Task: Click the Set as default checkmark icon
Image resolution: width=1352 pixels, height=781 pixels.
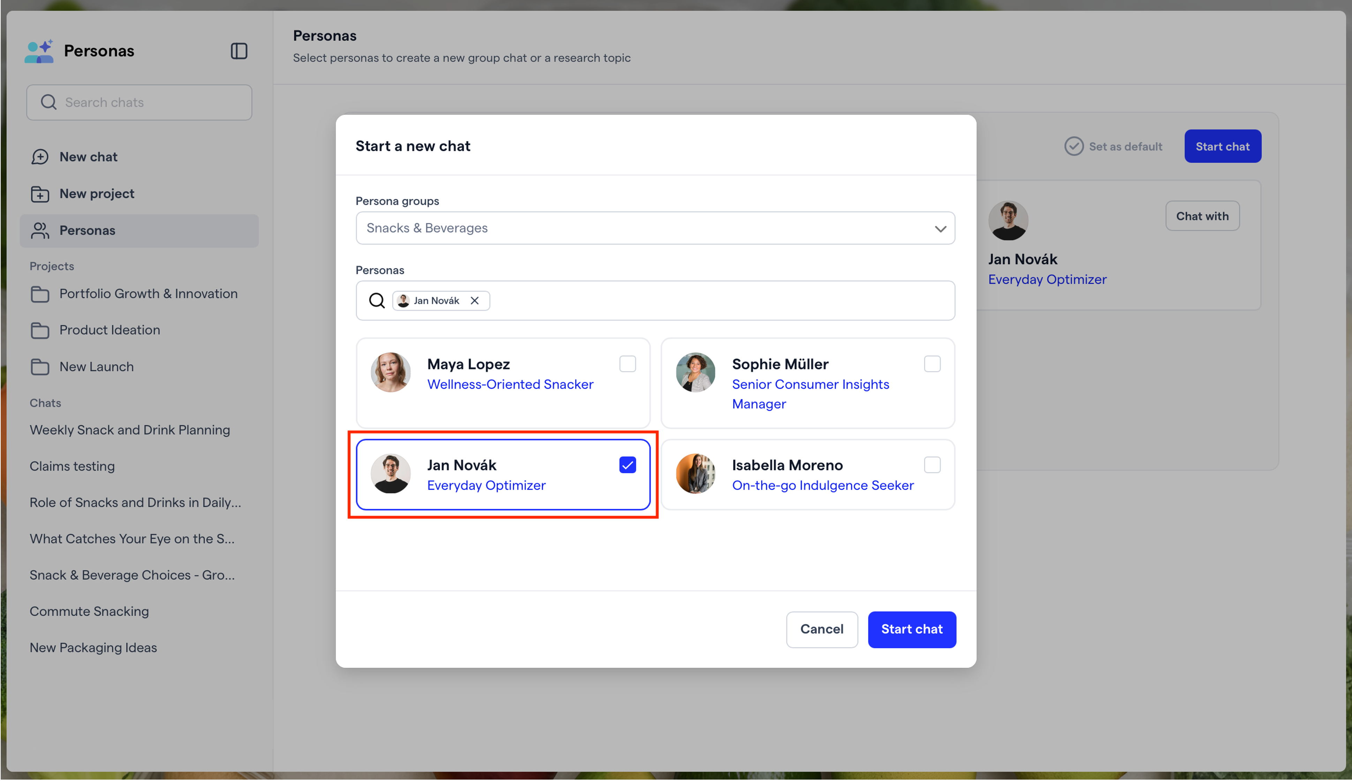Action: (1074, 146)
